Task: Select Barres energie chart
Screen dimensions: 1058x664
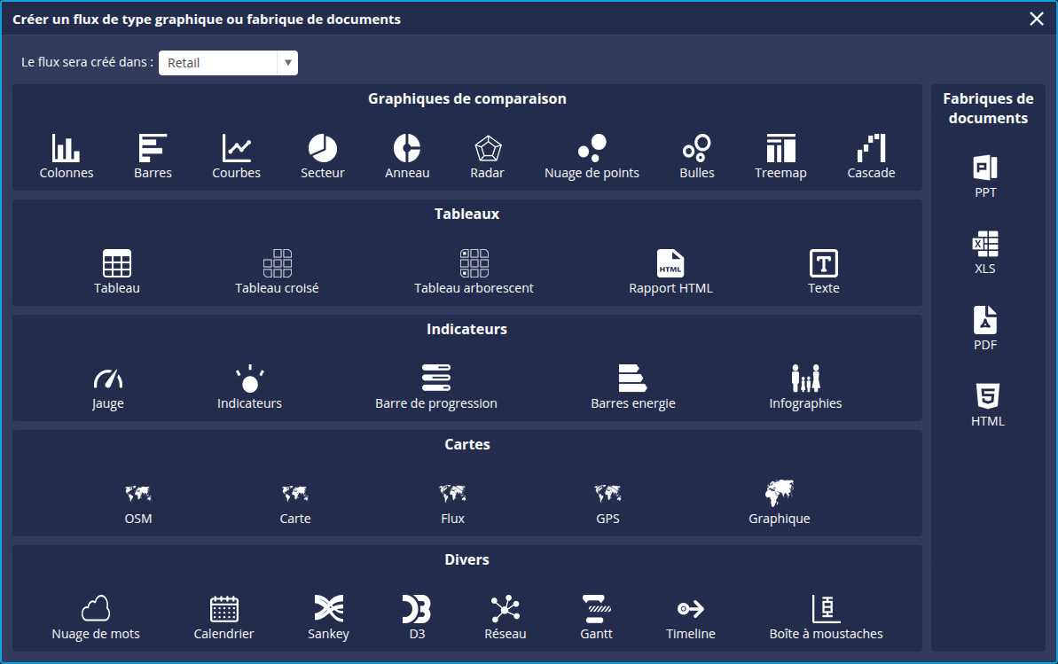Action: [633, 387]
